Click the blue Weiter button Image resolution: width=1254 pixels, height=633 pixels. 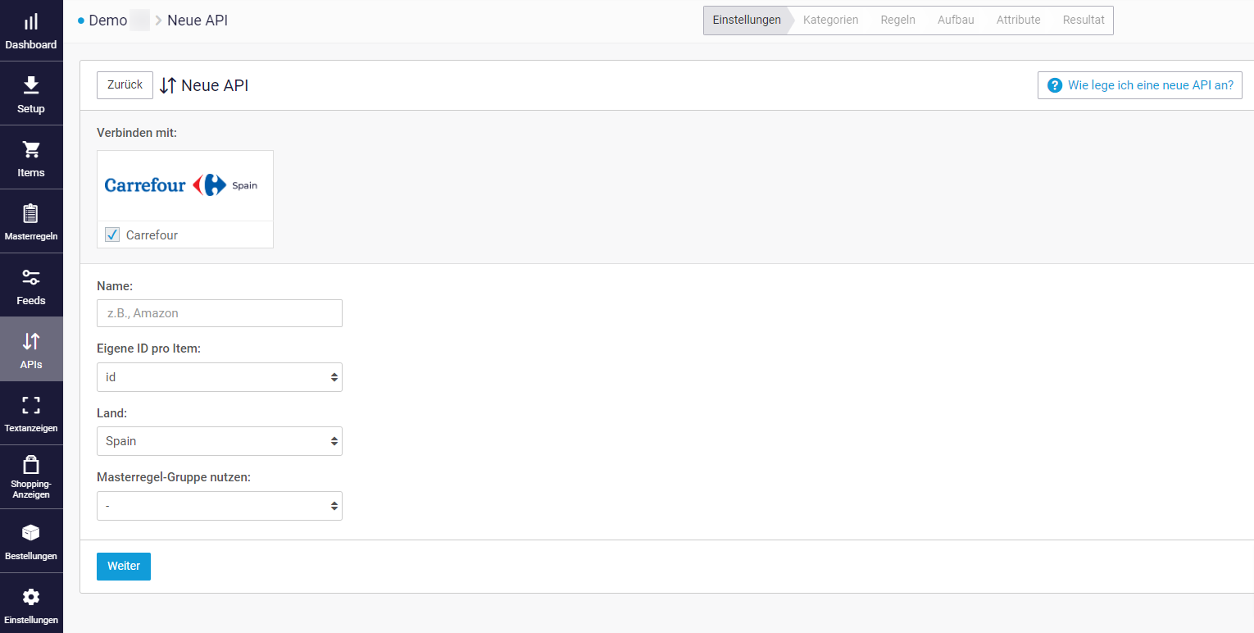[124, 567]
